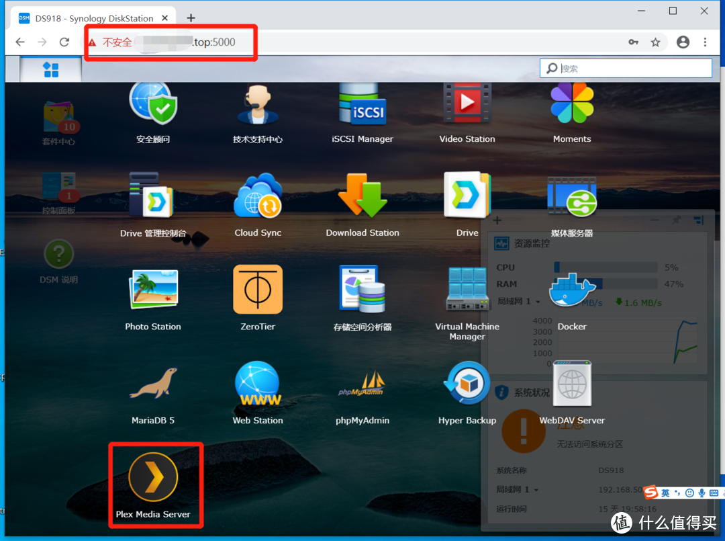This screenshot has width=725, height=541.
Task: Click the 资源监控 widget title
Action: [x=532, y=243]
